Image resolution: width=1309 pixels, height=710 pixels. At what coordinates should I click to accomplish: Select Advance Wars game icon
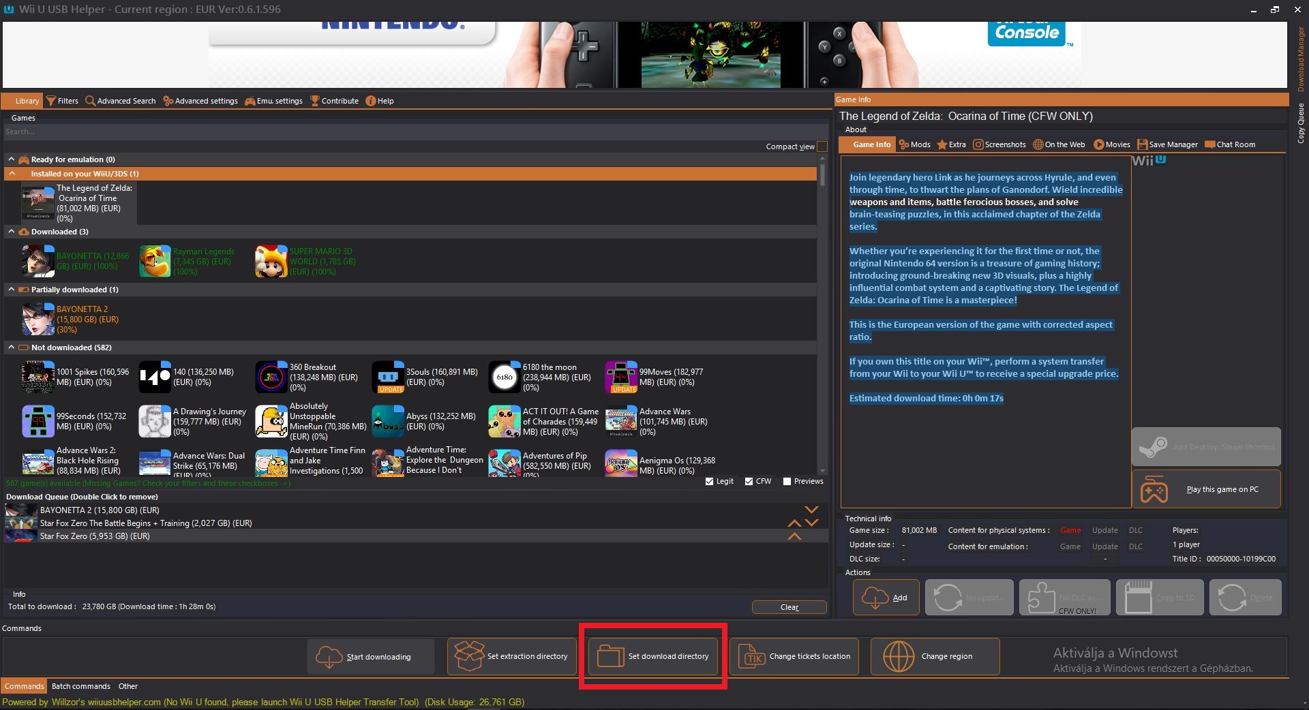point(621,421)
